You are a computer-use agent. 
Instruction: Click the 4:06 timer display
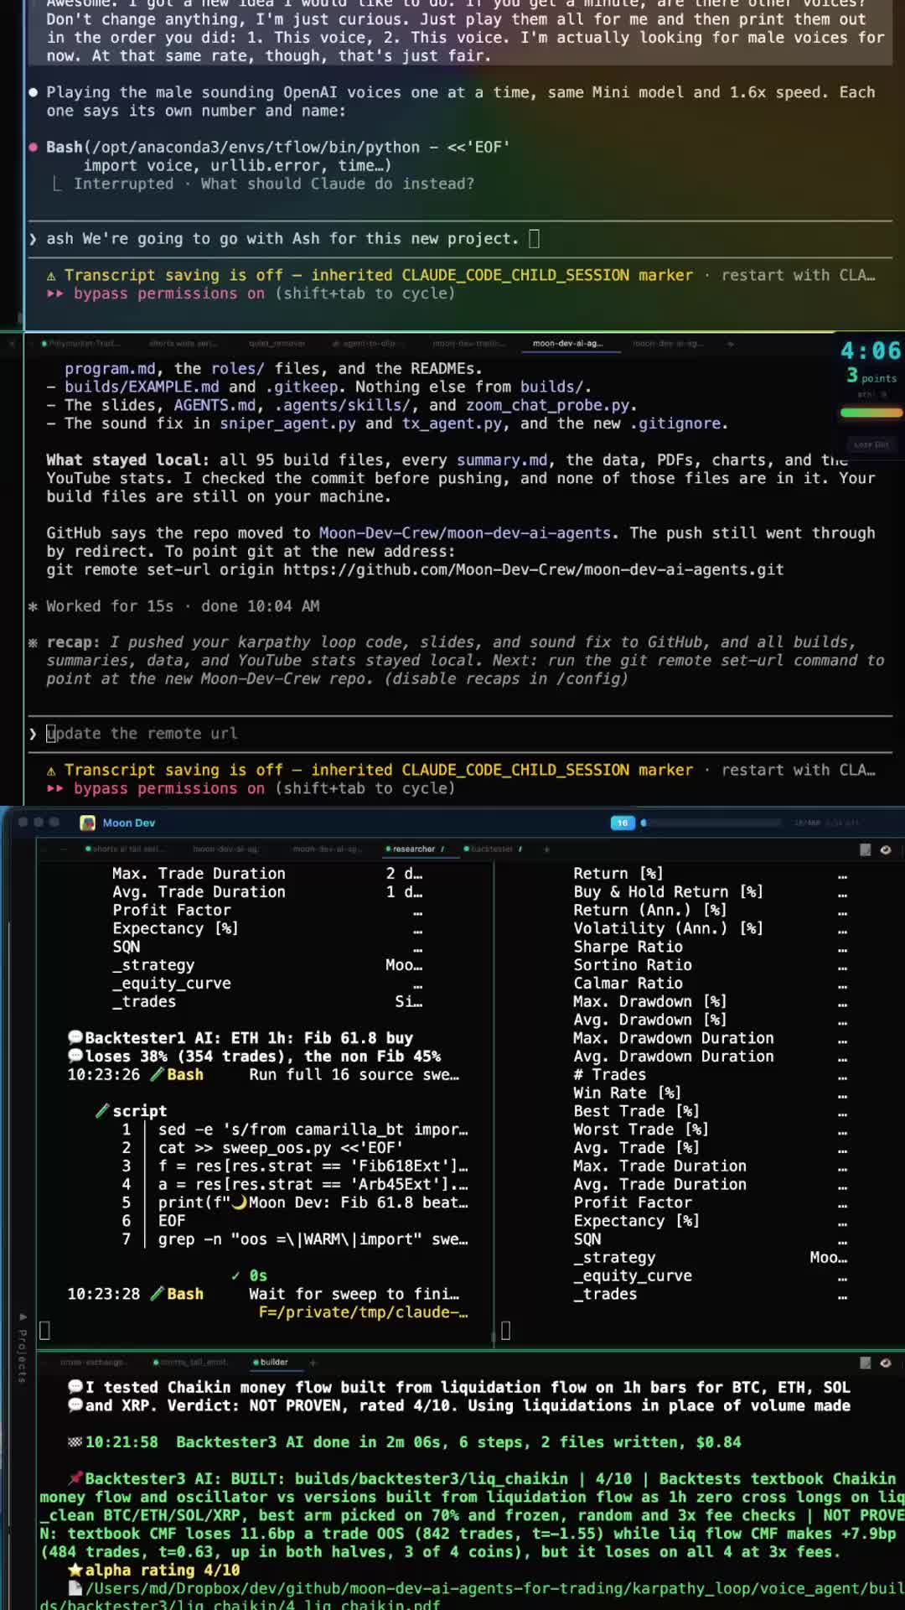point(871,351)
